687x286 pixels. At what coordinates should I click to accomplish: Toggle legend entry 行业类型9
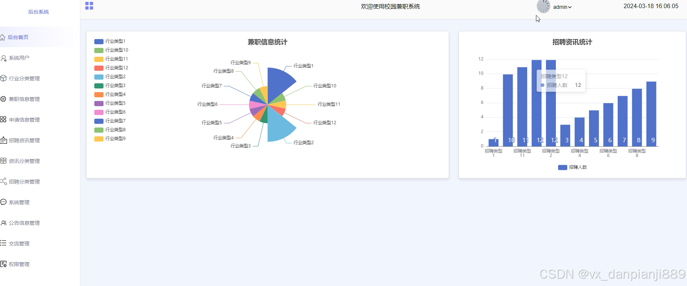point(110,139)
